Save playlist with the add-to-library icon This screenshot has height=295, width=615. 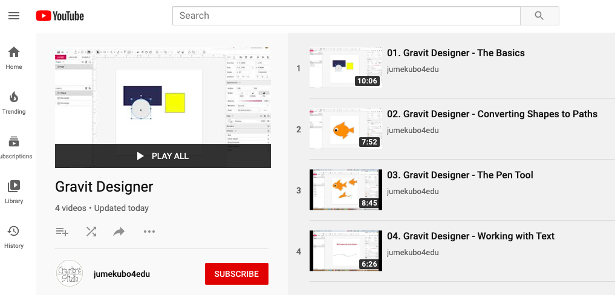(x=62, y=232)
